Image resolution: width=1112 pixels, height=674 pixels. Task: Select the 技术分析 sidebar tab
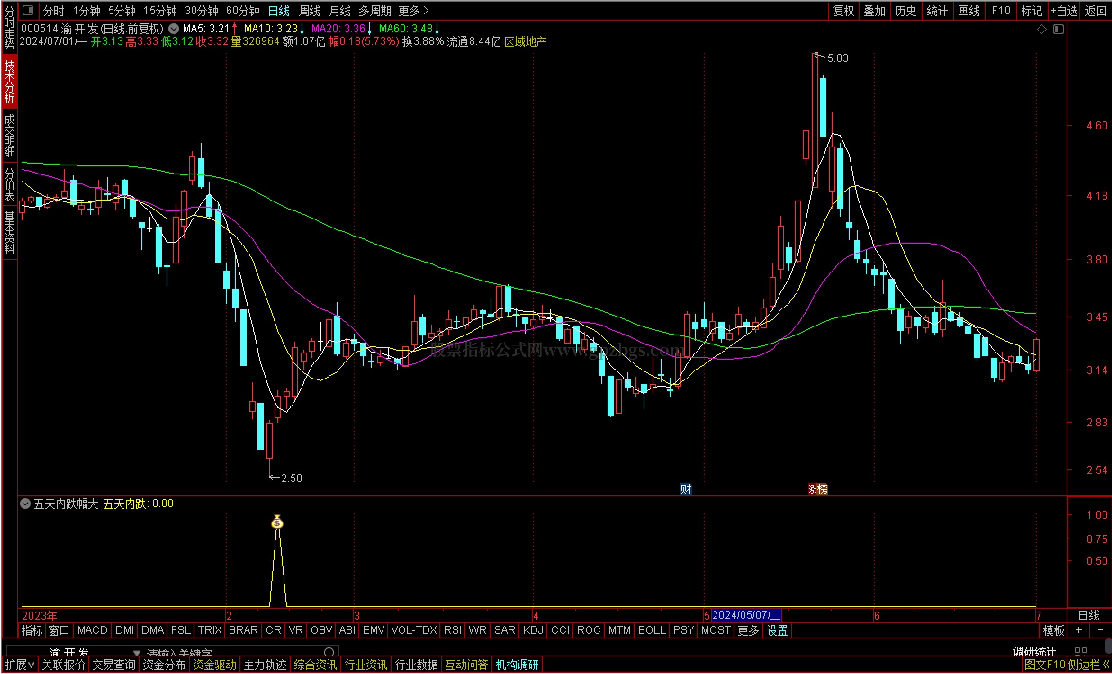pos(9,81)
